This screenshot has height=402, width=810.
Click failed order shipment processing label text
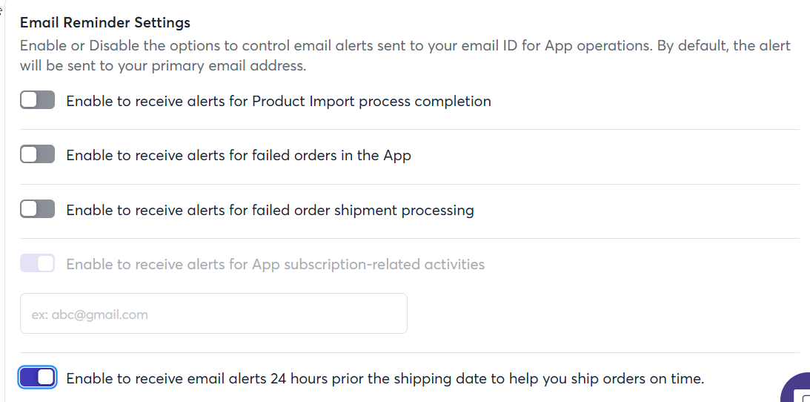pos(270,211)
